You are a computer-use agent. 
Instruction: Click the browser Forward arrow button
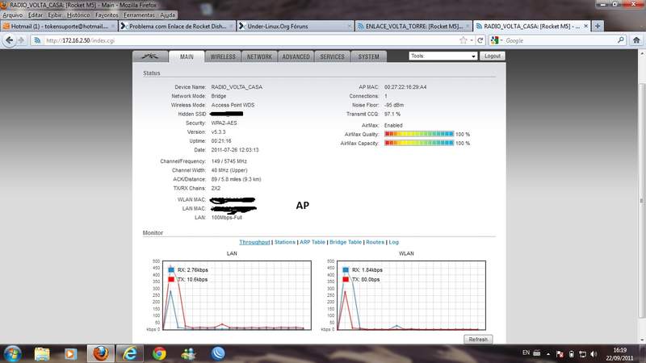(22, 40)
